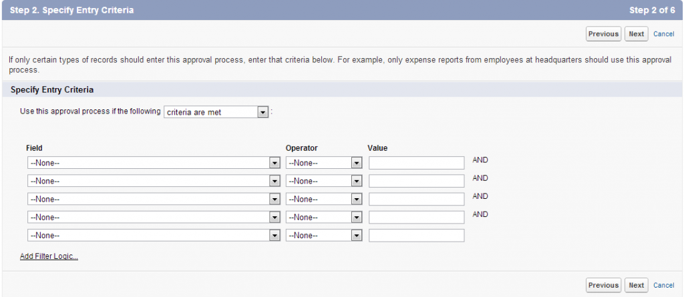Click the bottom Next button
Image resolution: width=684 pixels, height=297 pixels.
coord(636,285)
